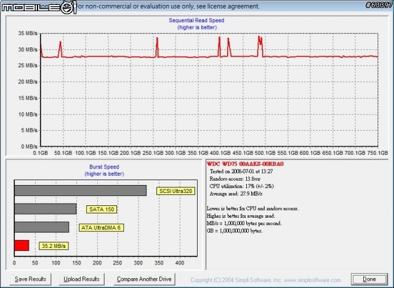Click the 250.1GB axis label
The image size is (394, 288).
click(x=153, y=153)
